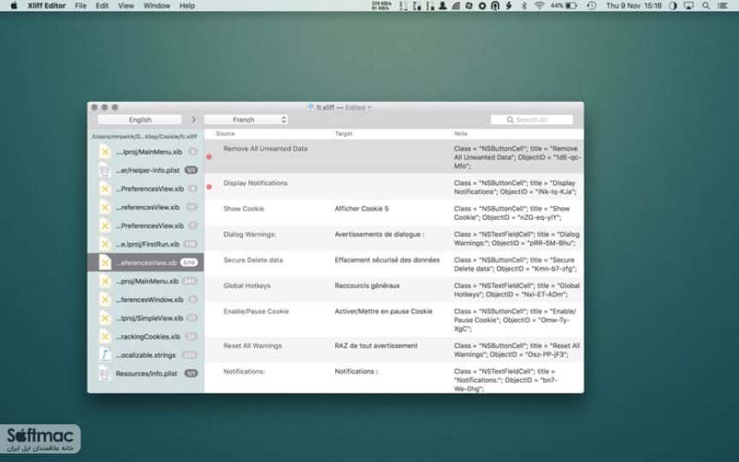Click the magnifier icon in Search All field
The height and width of the screenshot is (462, 739).
[510, 120]
